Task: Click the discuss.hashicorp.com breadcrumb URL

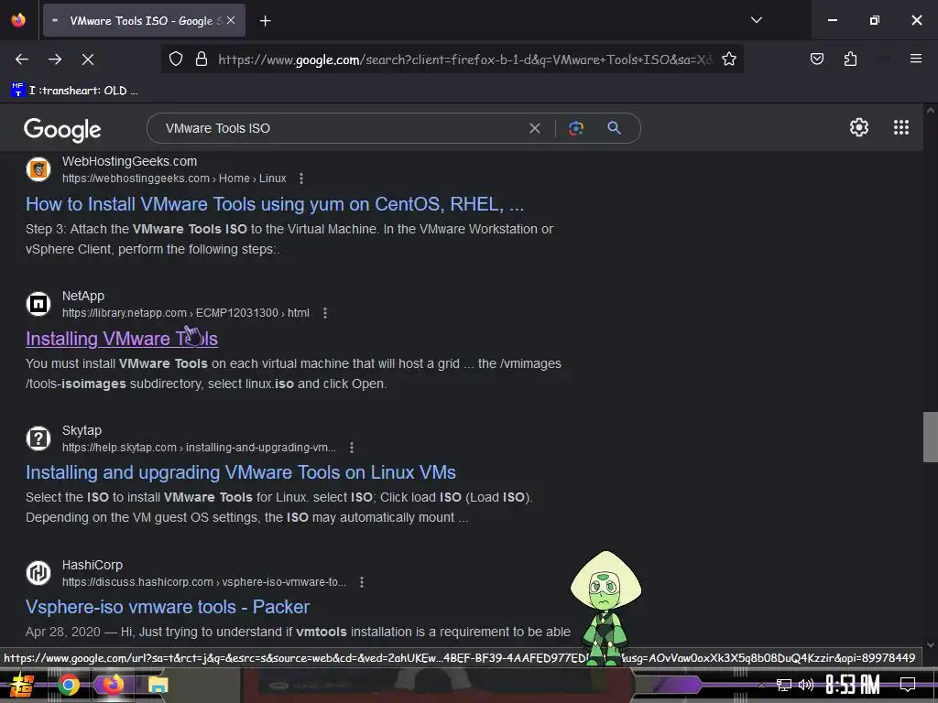Action: pos(204,581)
